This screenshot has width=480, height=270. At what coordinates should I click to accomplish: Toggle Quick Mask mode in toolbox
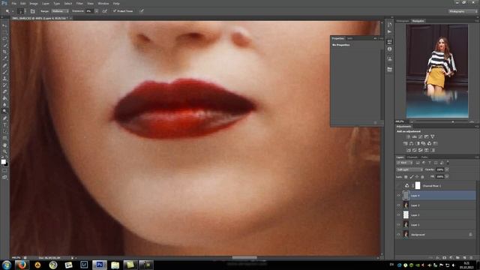pyautogui.click(x=4, y=170)
